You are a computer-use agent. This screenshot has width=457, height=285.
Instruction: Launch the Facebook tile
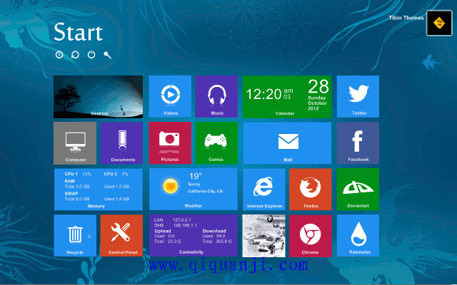(x=358, y=142)
